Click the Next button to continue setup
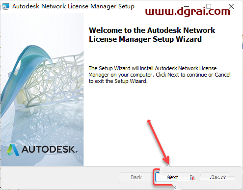Image resolution: width=243 pixels, height=190 pixels. pos(173,177)
